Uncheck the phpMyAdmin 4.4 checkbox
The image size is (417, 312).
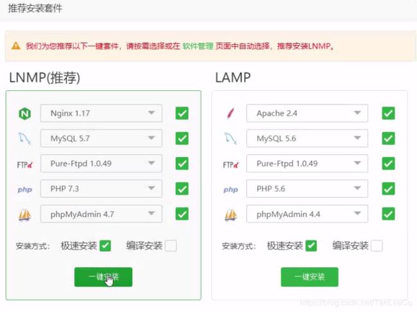[x=388, y=214]
